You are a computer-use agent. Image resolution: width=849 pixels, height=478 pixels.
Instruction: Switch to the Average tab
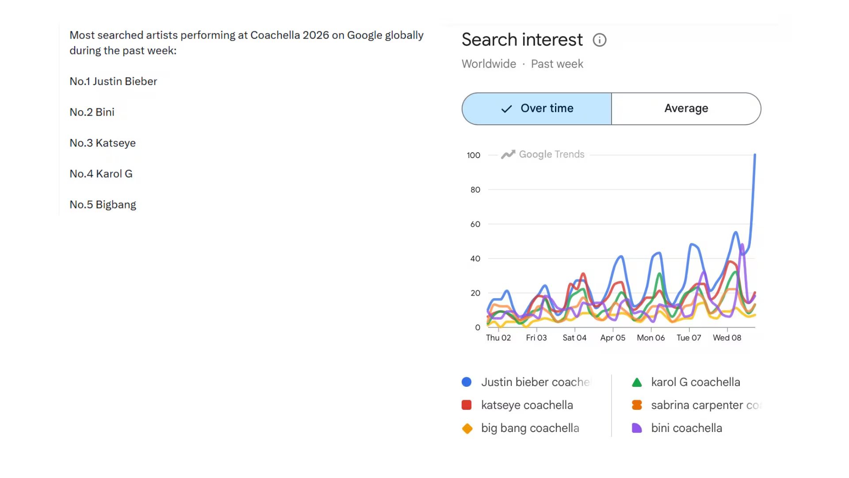pyautogui.click(x=686, y=108)
